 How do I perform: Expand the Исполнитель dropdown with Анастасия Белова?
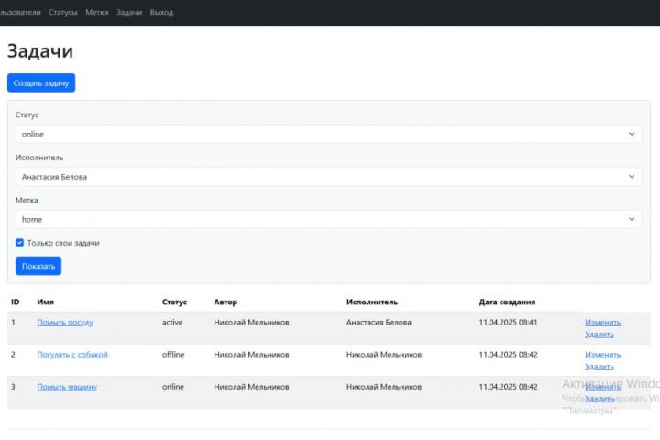tap(329, 177)
